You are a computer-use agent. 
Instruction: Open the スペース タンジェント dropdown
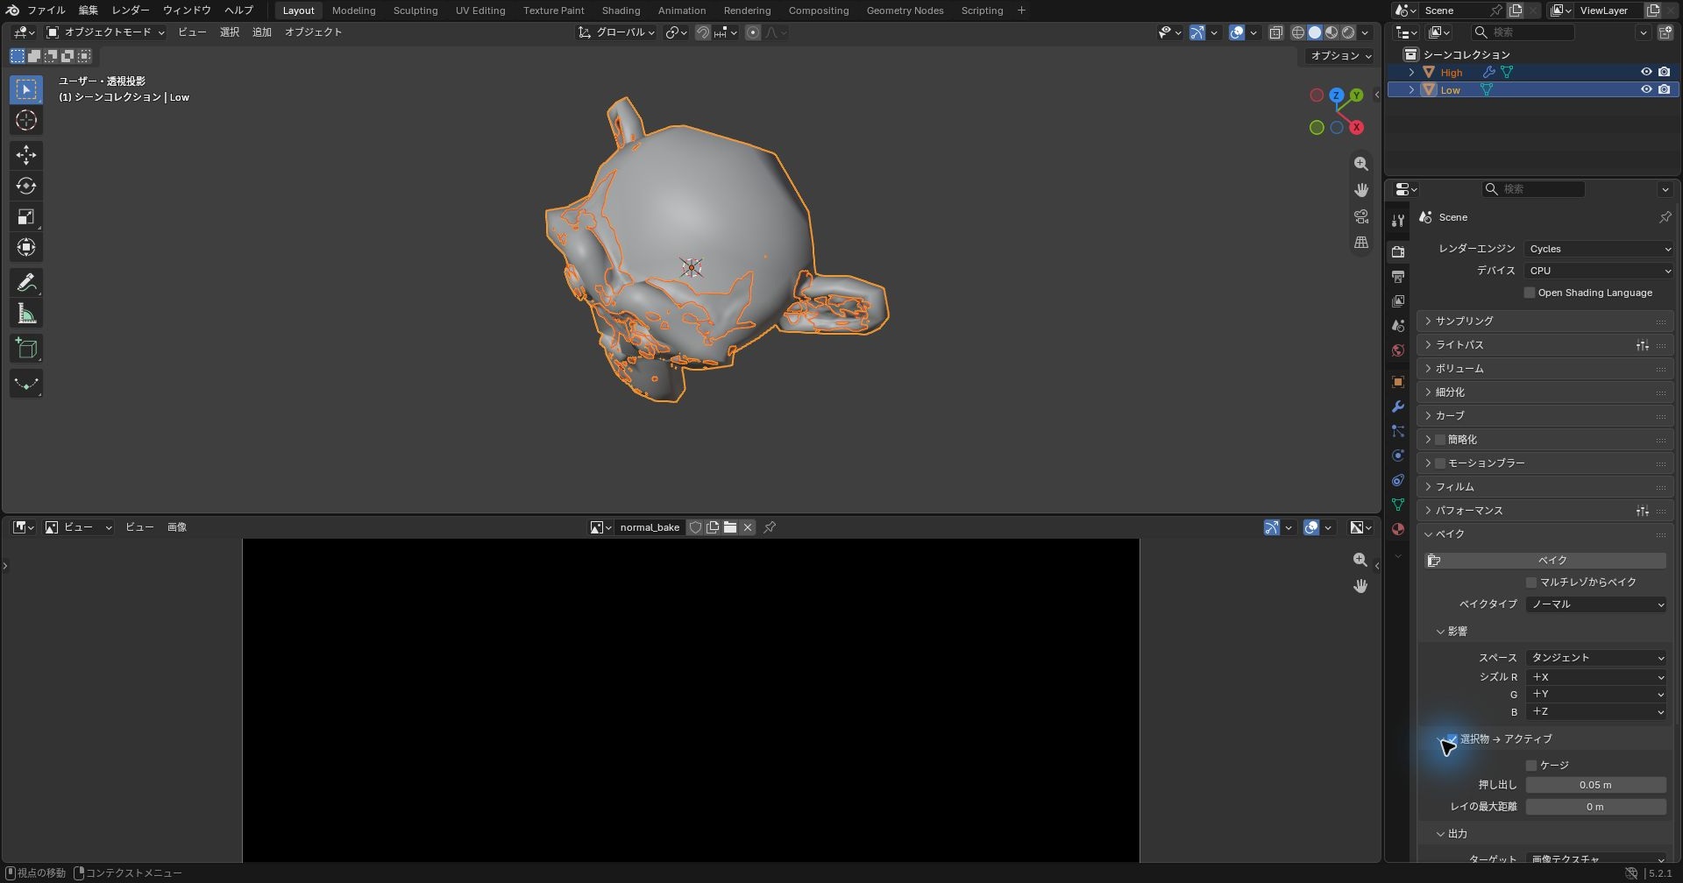(x=1596, y=658)
